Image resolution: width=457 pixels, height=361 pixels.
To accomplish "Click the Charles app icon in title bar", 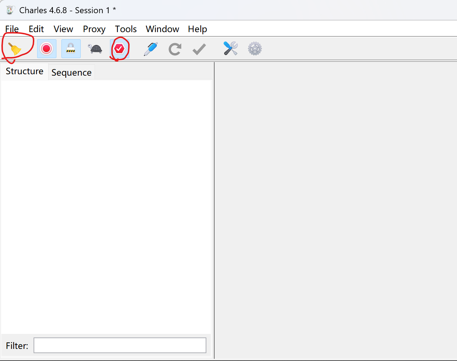I will click(x=10, y=10).
